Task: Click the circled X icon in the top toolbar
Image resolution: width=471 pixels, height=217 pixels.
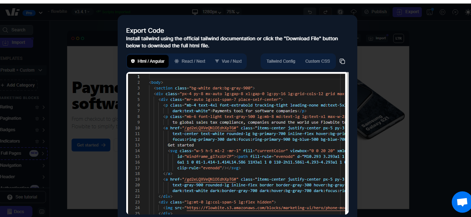Action: 455,12
